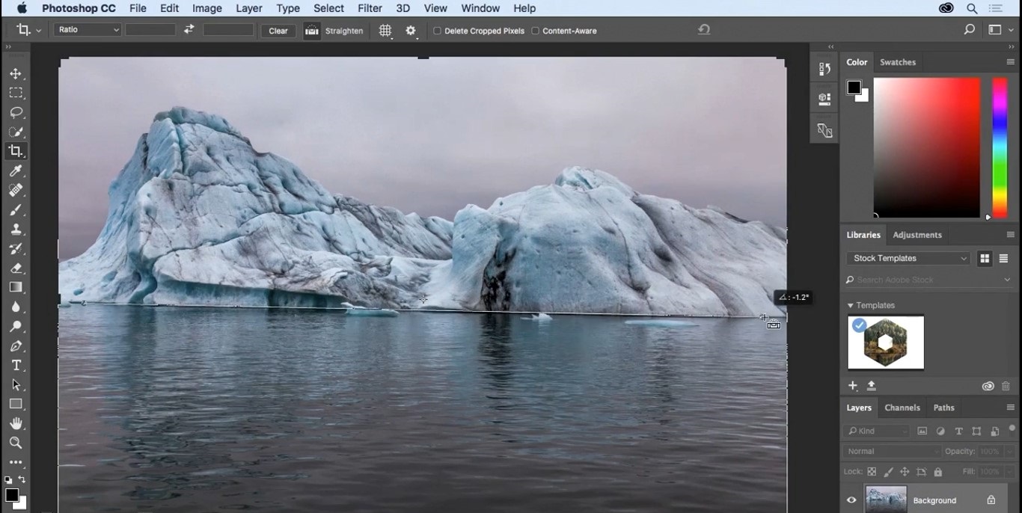
Task: Click the Straighten level icon
Action: coord(312,31)
